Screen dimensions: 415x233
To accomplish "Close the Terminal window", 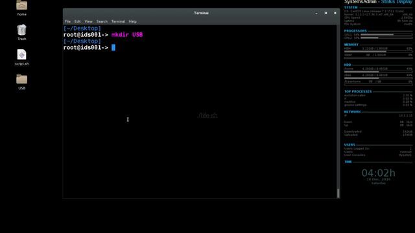I will point(335,13).
